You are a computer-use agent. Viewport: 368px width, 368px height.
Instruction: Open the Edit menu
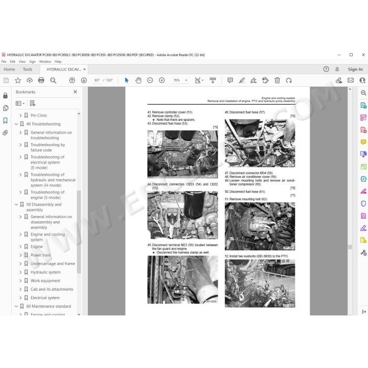tap(13, 62)
